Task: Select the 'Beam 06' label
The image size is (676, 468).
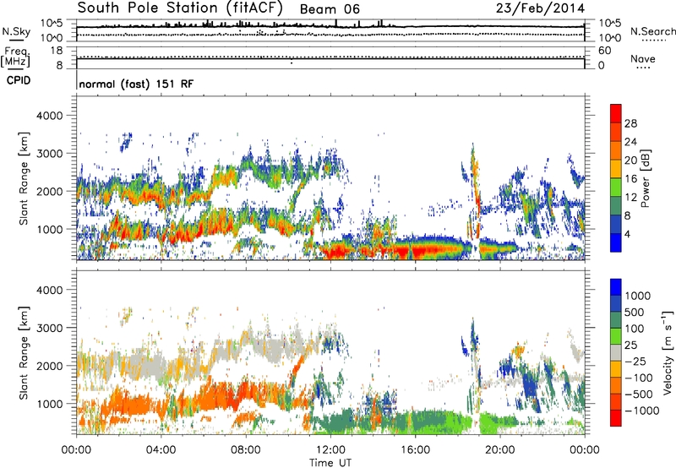Action: pos(330,9)
